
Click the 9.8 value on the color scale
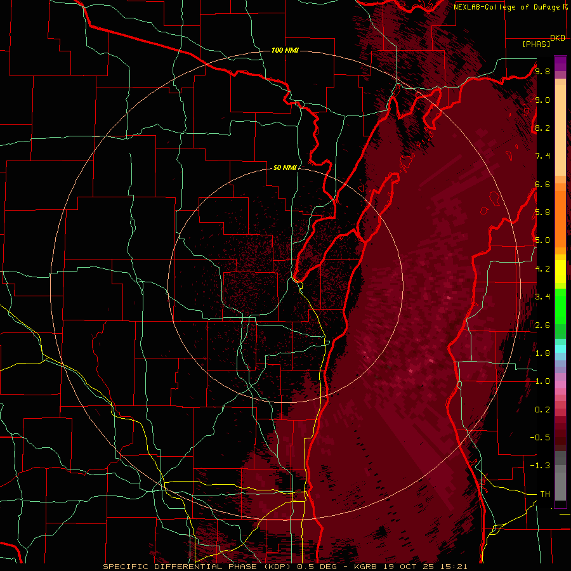point(542,71)
